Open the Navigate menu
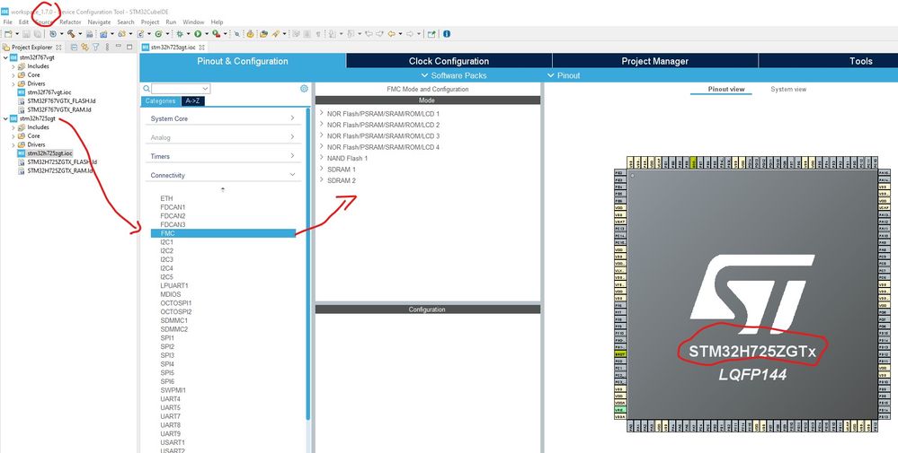The height and width of the screenshot is (453, 898). (x=99, y=22)
